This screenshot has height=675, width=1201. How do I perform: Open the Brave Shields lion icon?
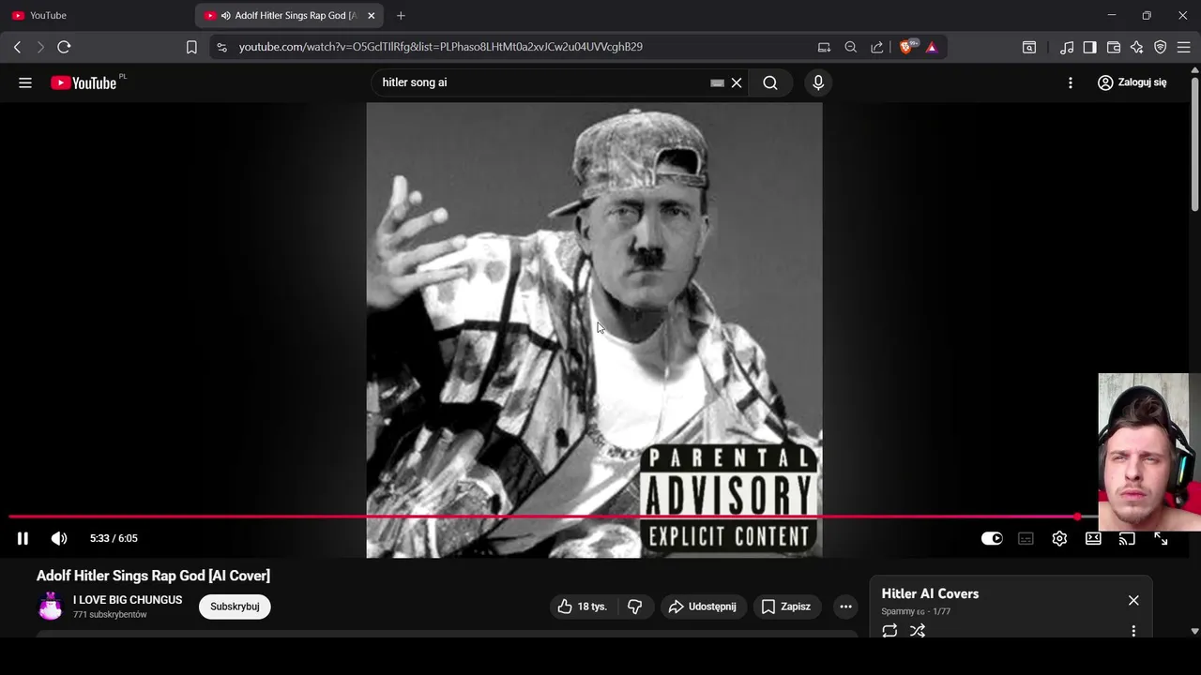907,47
